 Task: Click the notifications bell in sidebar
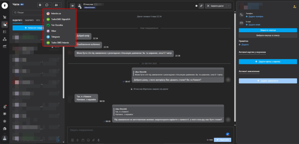tap(4, 107)
